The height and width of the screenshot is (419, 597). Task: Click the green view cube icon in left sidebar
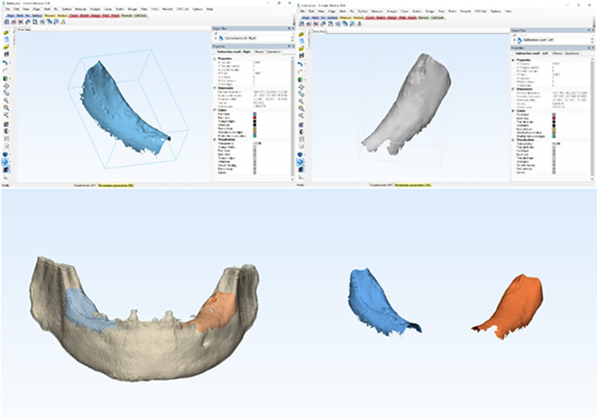(x=6, y=79)
